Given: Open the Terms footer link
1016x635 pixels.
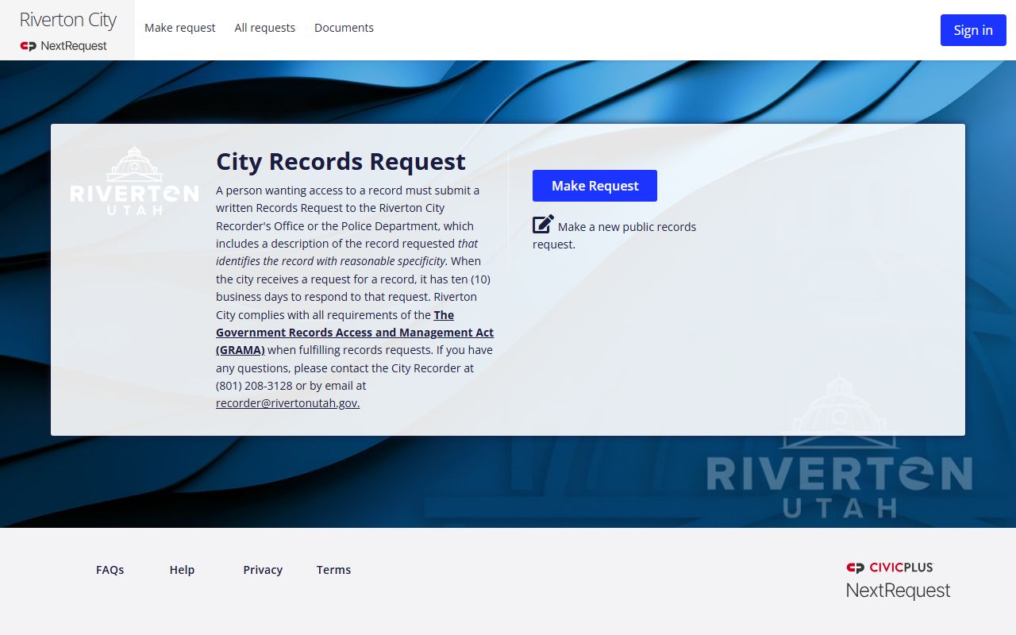Looking at the screenshot, I should (333, 570).
